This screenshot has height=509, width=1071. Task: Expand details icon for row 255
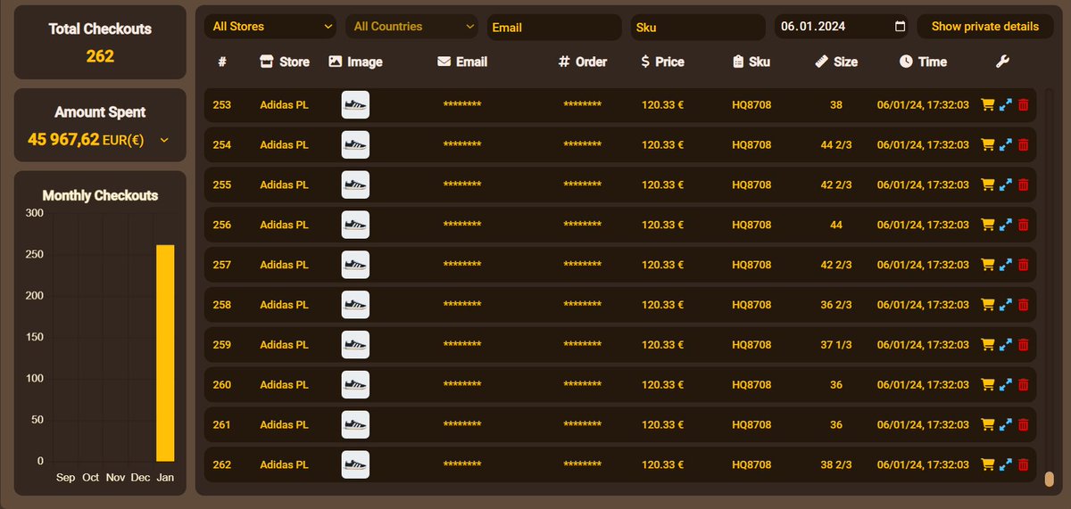click(1006, 185)
